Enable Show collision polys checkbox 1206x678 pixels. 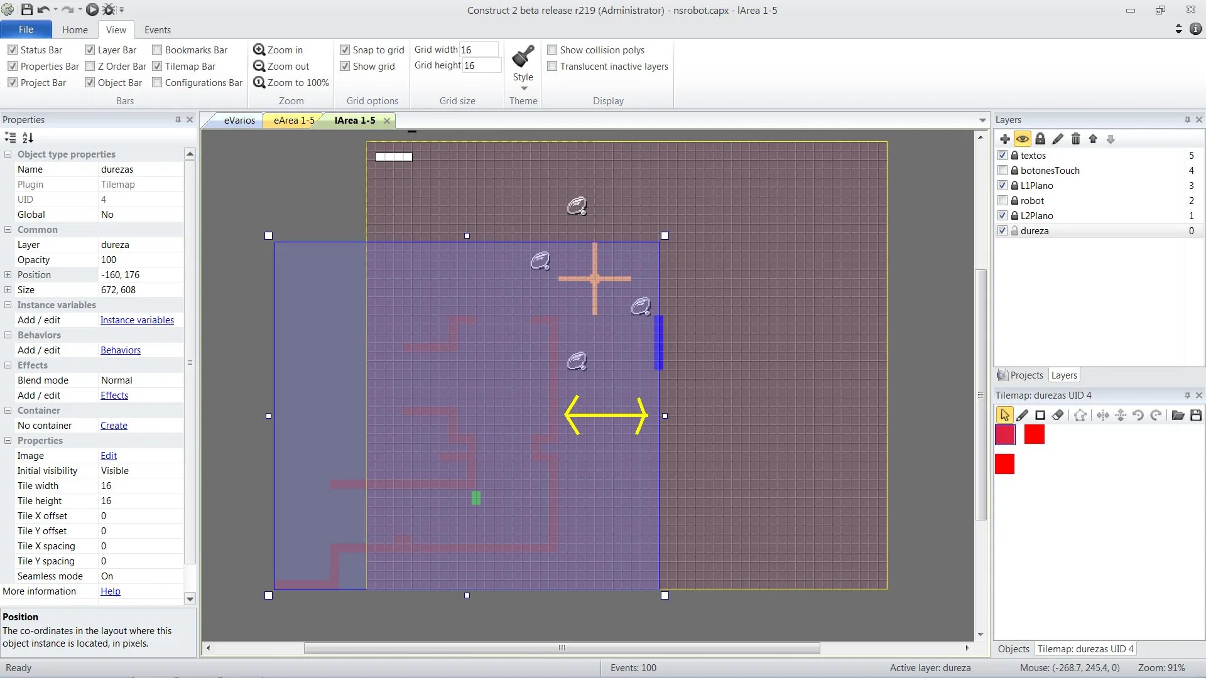[552, 50]
